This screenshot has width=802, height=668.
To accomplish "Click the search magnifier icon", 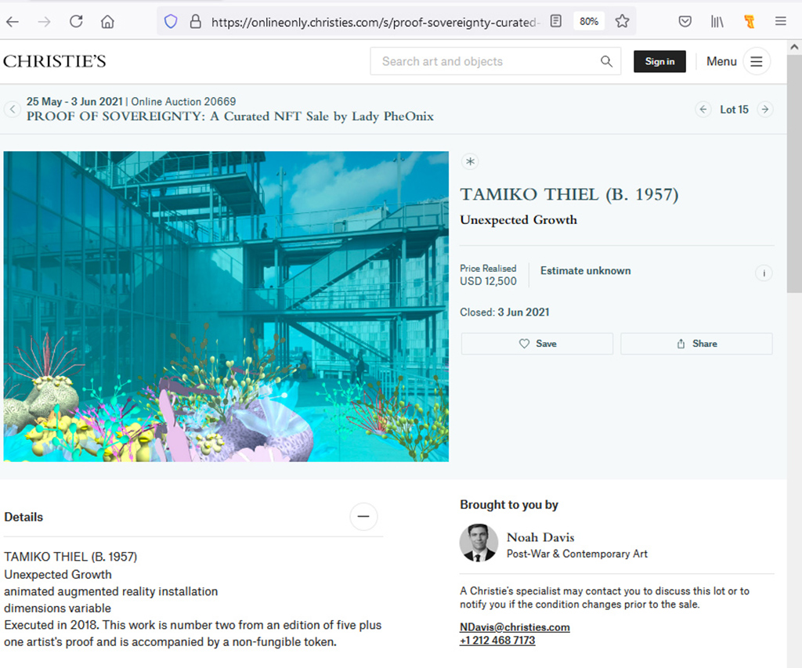I will 607,61.
